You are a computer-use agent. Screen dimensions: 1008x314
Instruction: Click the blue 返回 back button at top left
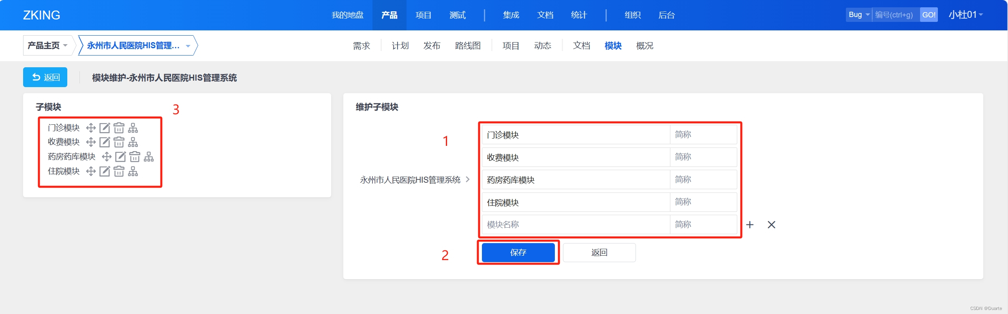click(45, 77)
